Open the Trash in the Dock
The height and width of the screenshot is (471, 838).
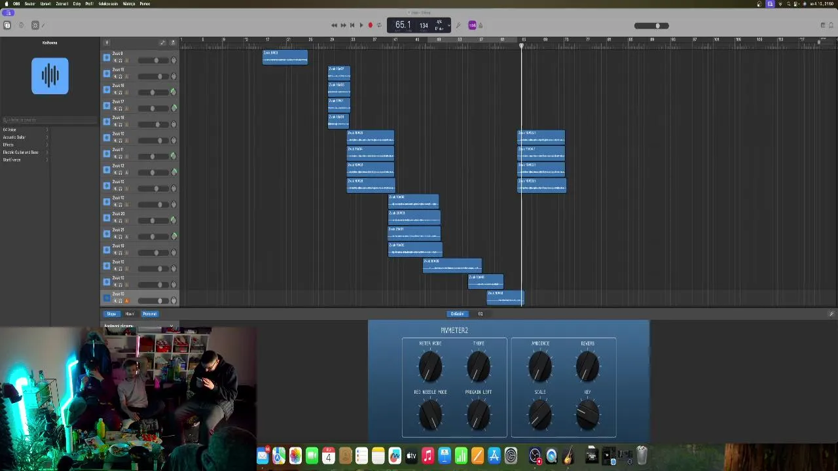point(642,455)
